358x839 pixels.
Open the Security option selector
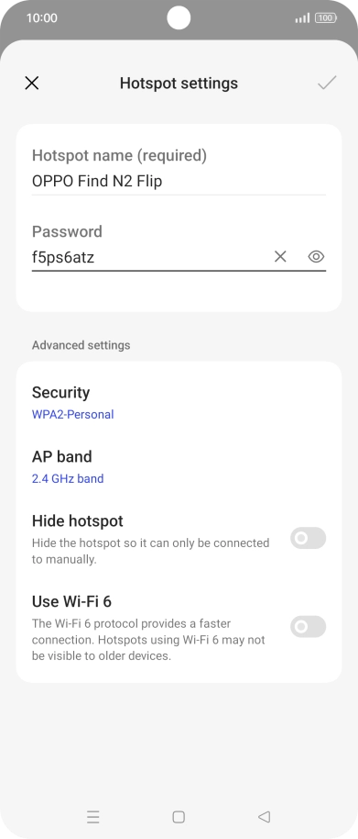179,403
